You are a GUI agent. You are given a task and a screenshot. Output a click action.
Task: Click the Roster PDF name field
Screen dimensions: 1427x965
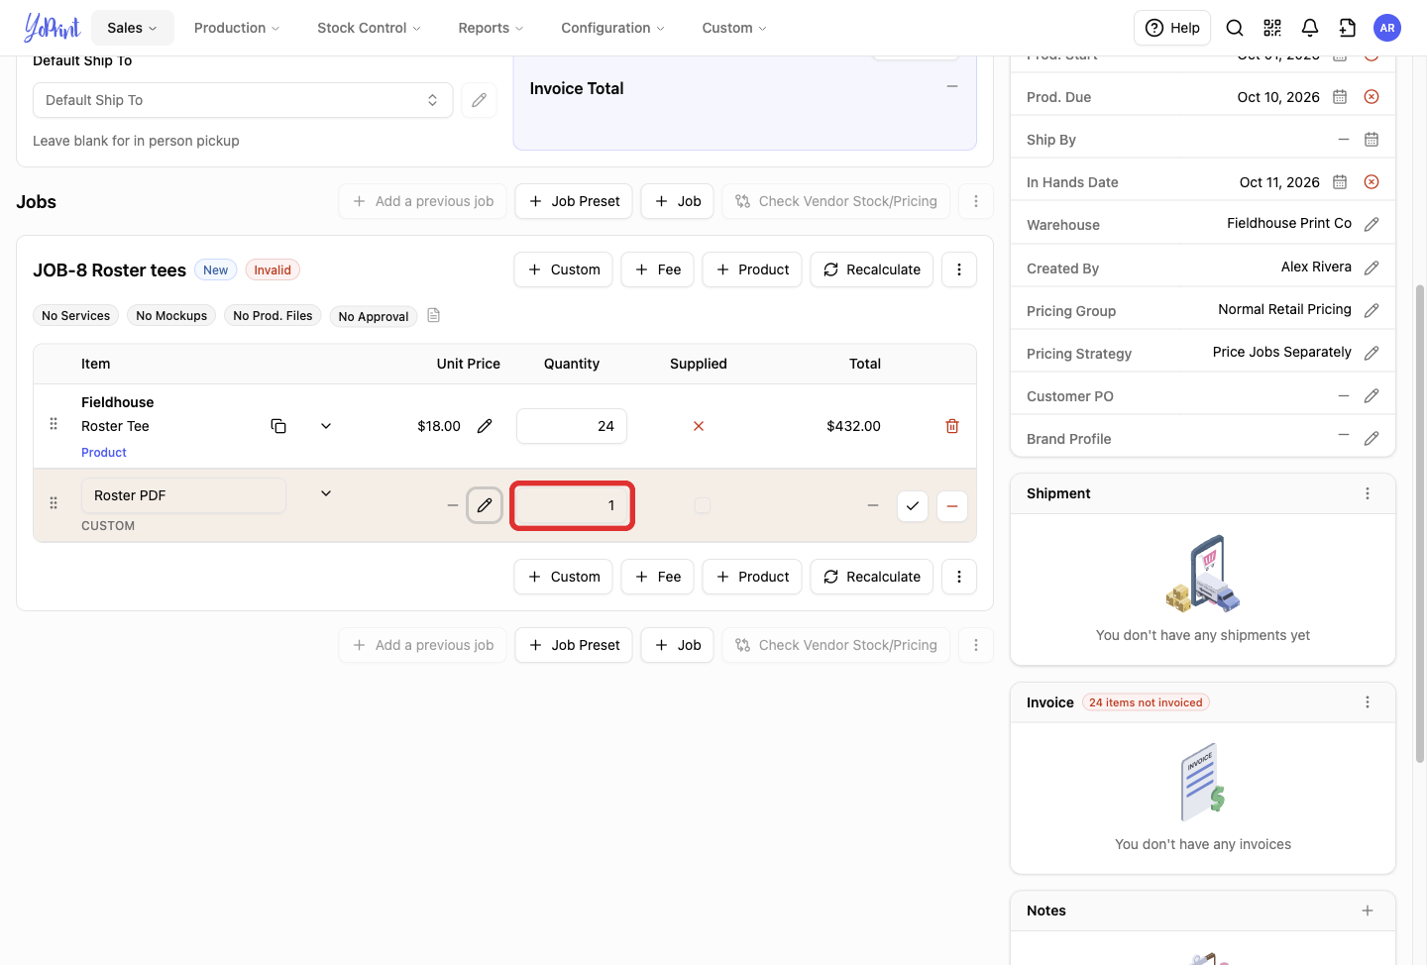(x=184, y=495)
